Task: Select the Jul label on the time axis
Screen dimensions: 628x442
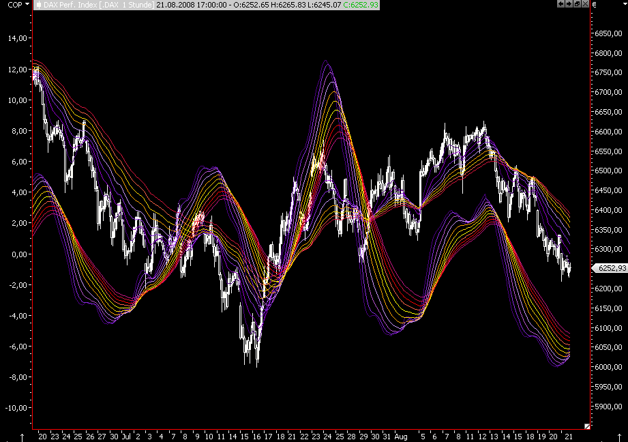Action: [x=127, y=435]
